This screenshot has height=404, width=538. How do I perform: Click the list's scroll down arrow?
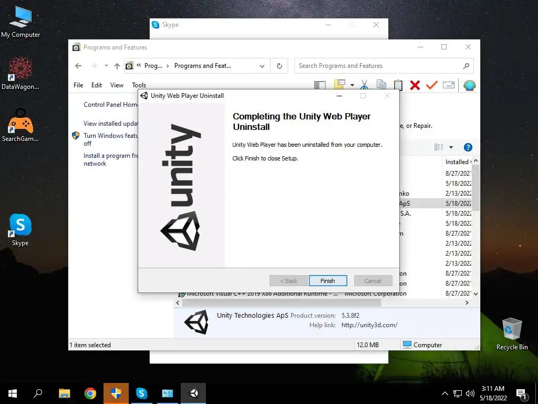[x=475, y=294]
